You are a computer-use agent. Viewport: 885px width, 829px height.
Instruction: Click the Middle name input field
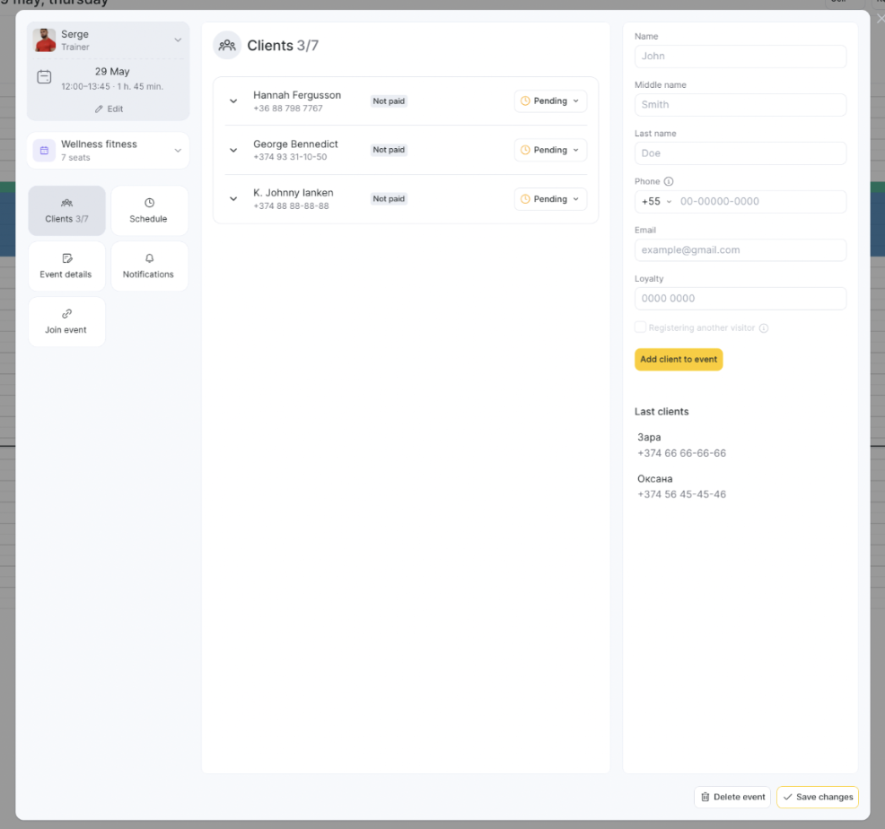(740, 105)
